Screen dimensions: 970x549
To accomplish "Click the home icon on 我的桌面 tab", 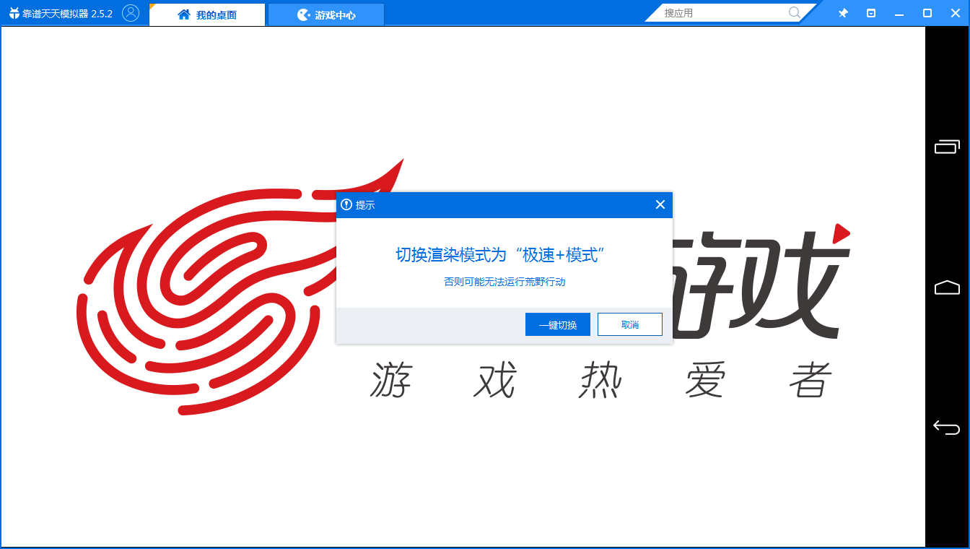I will click(184, 14).
